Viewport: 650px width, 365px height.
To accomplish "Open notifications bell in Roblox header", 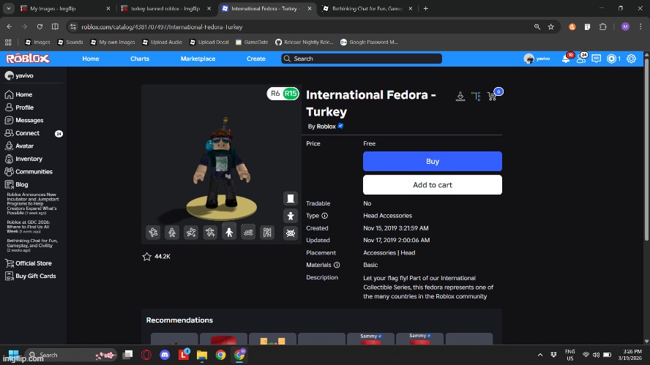I will (x=566, y=59).
